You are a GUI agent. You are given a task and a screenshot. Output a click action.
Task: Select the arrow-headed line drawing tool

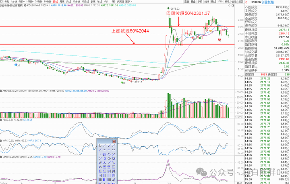point(114,145)
